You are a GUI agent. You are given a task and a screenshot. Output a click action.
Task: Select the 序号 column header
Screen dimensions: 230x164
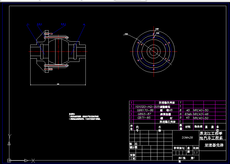(131, 127)
